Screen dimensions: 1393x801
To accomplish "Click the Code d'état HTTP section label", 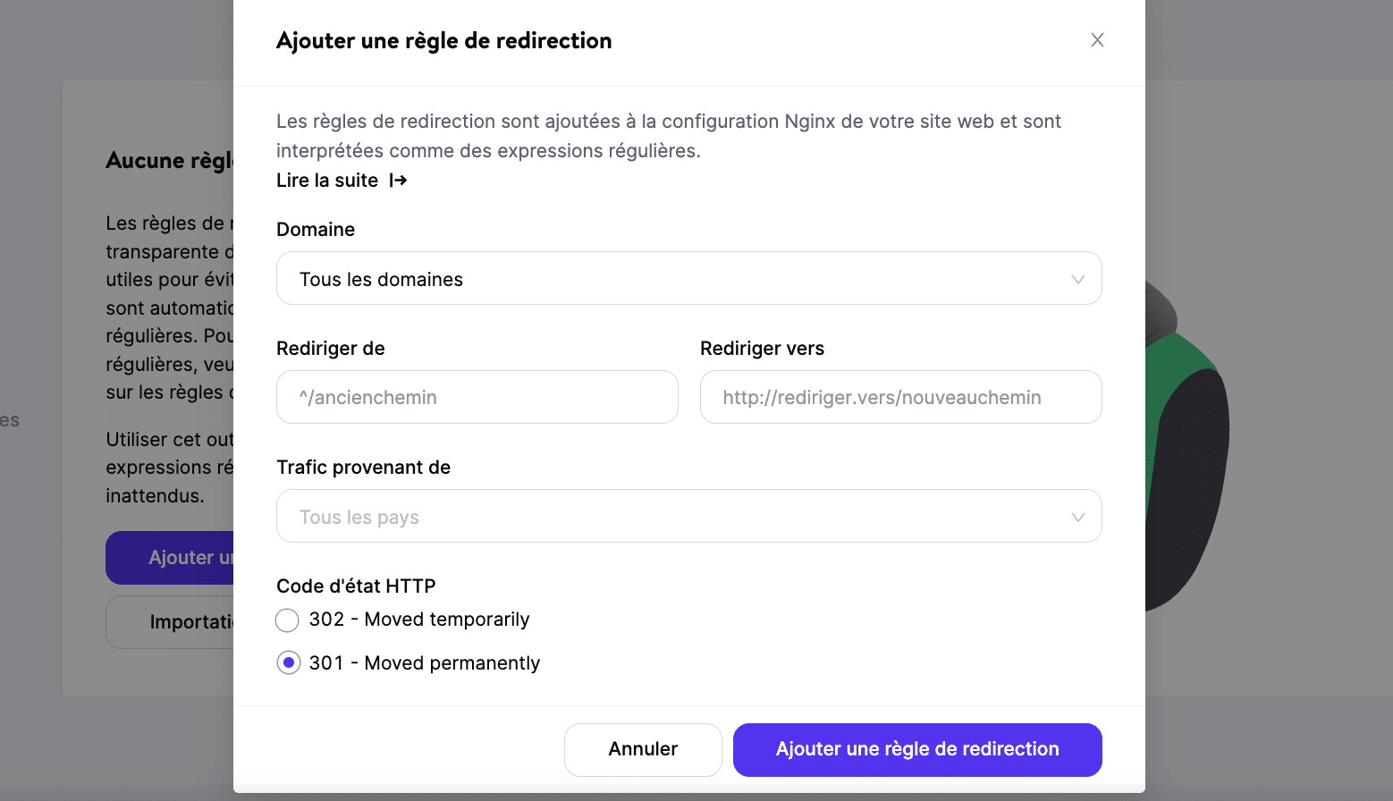I will point(355,586).
